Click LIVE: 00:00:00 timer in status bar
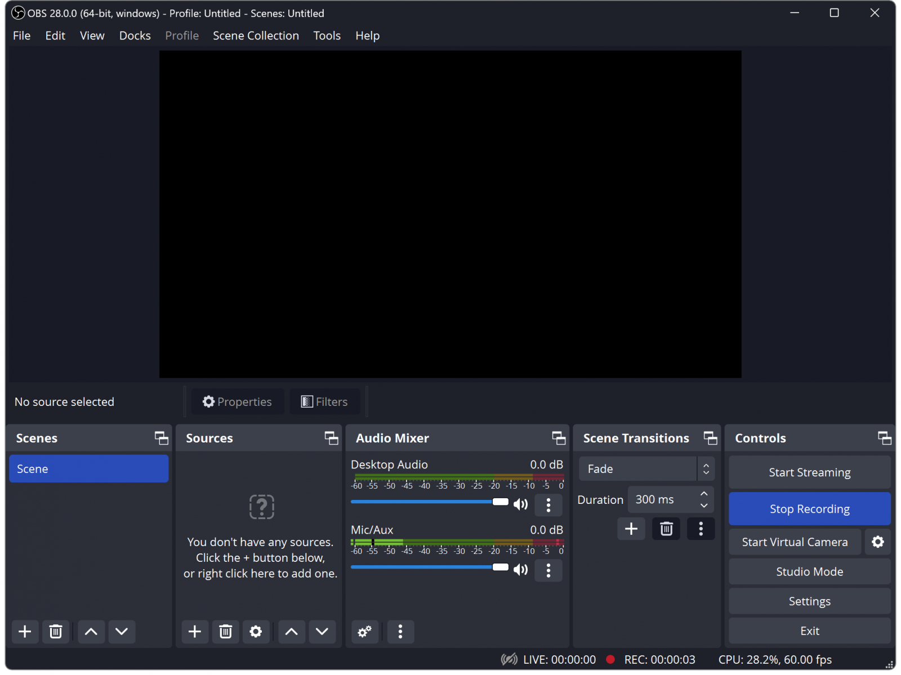This screenshot has height=675, width=901. point(559,659)
